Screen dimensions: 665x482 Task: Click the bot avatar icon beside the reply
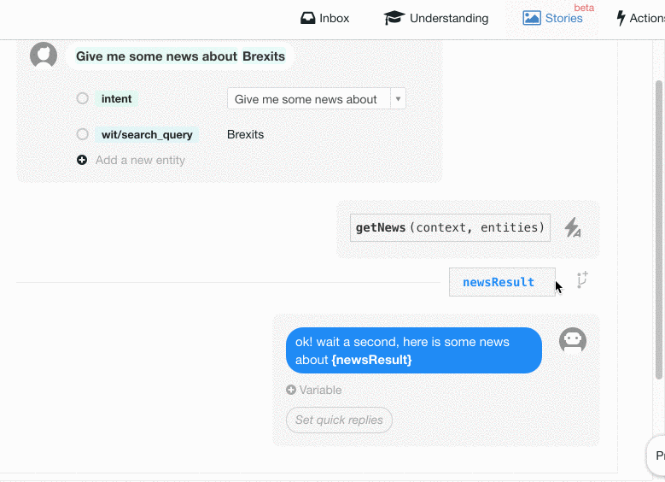pos(573,341)
